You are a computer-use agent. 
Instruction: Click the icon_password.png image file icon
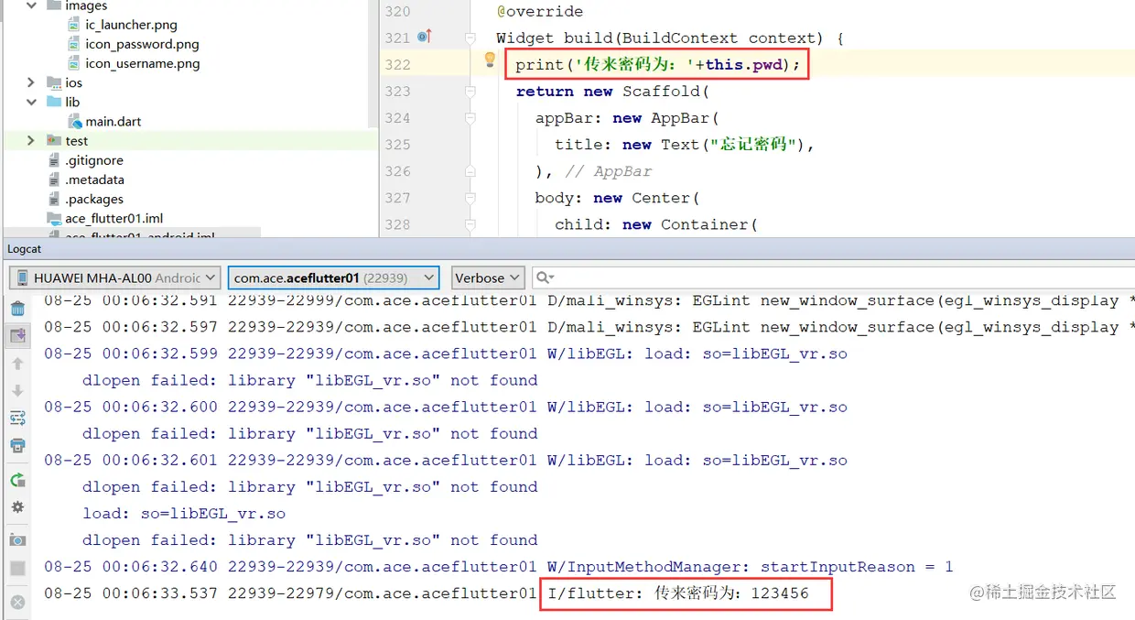point(75,44)
